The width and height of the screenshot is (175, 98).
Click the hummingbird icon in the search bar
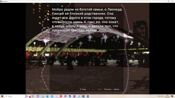point(27,96)
